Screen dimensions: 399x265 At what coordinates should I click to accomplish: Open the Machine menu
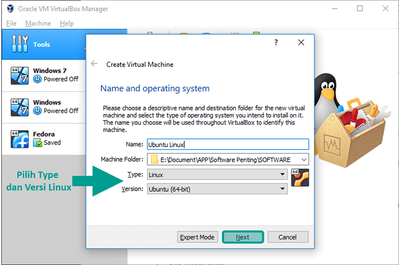coord(38,23)
